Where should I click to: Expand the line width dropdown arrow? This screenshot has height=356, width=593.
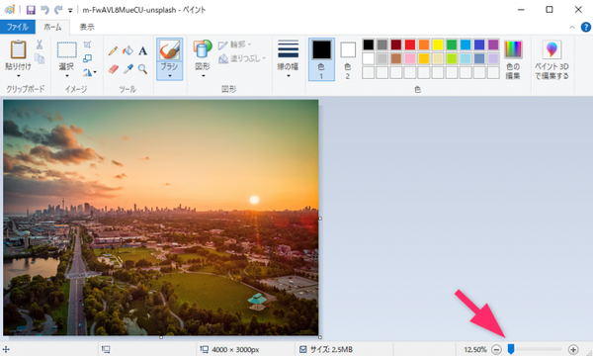tap(289, 76)
